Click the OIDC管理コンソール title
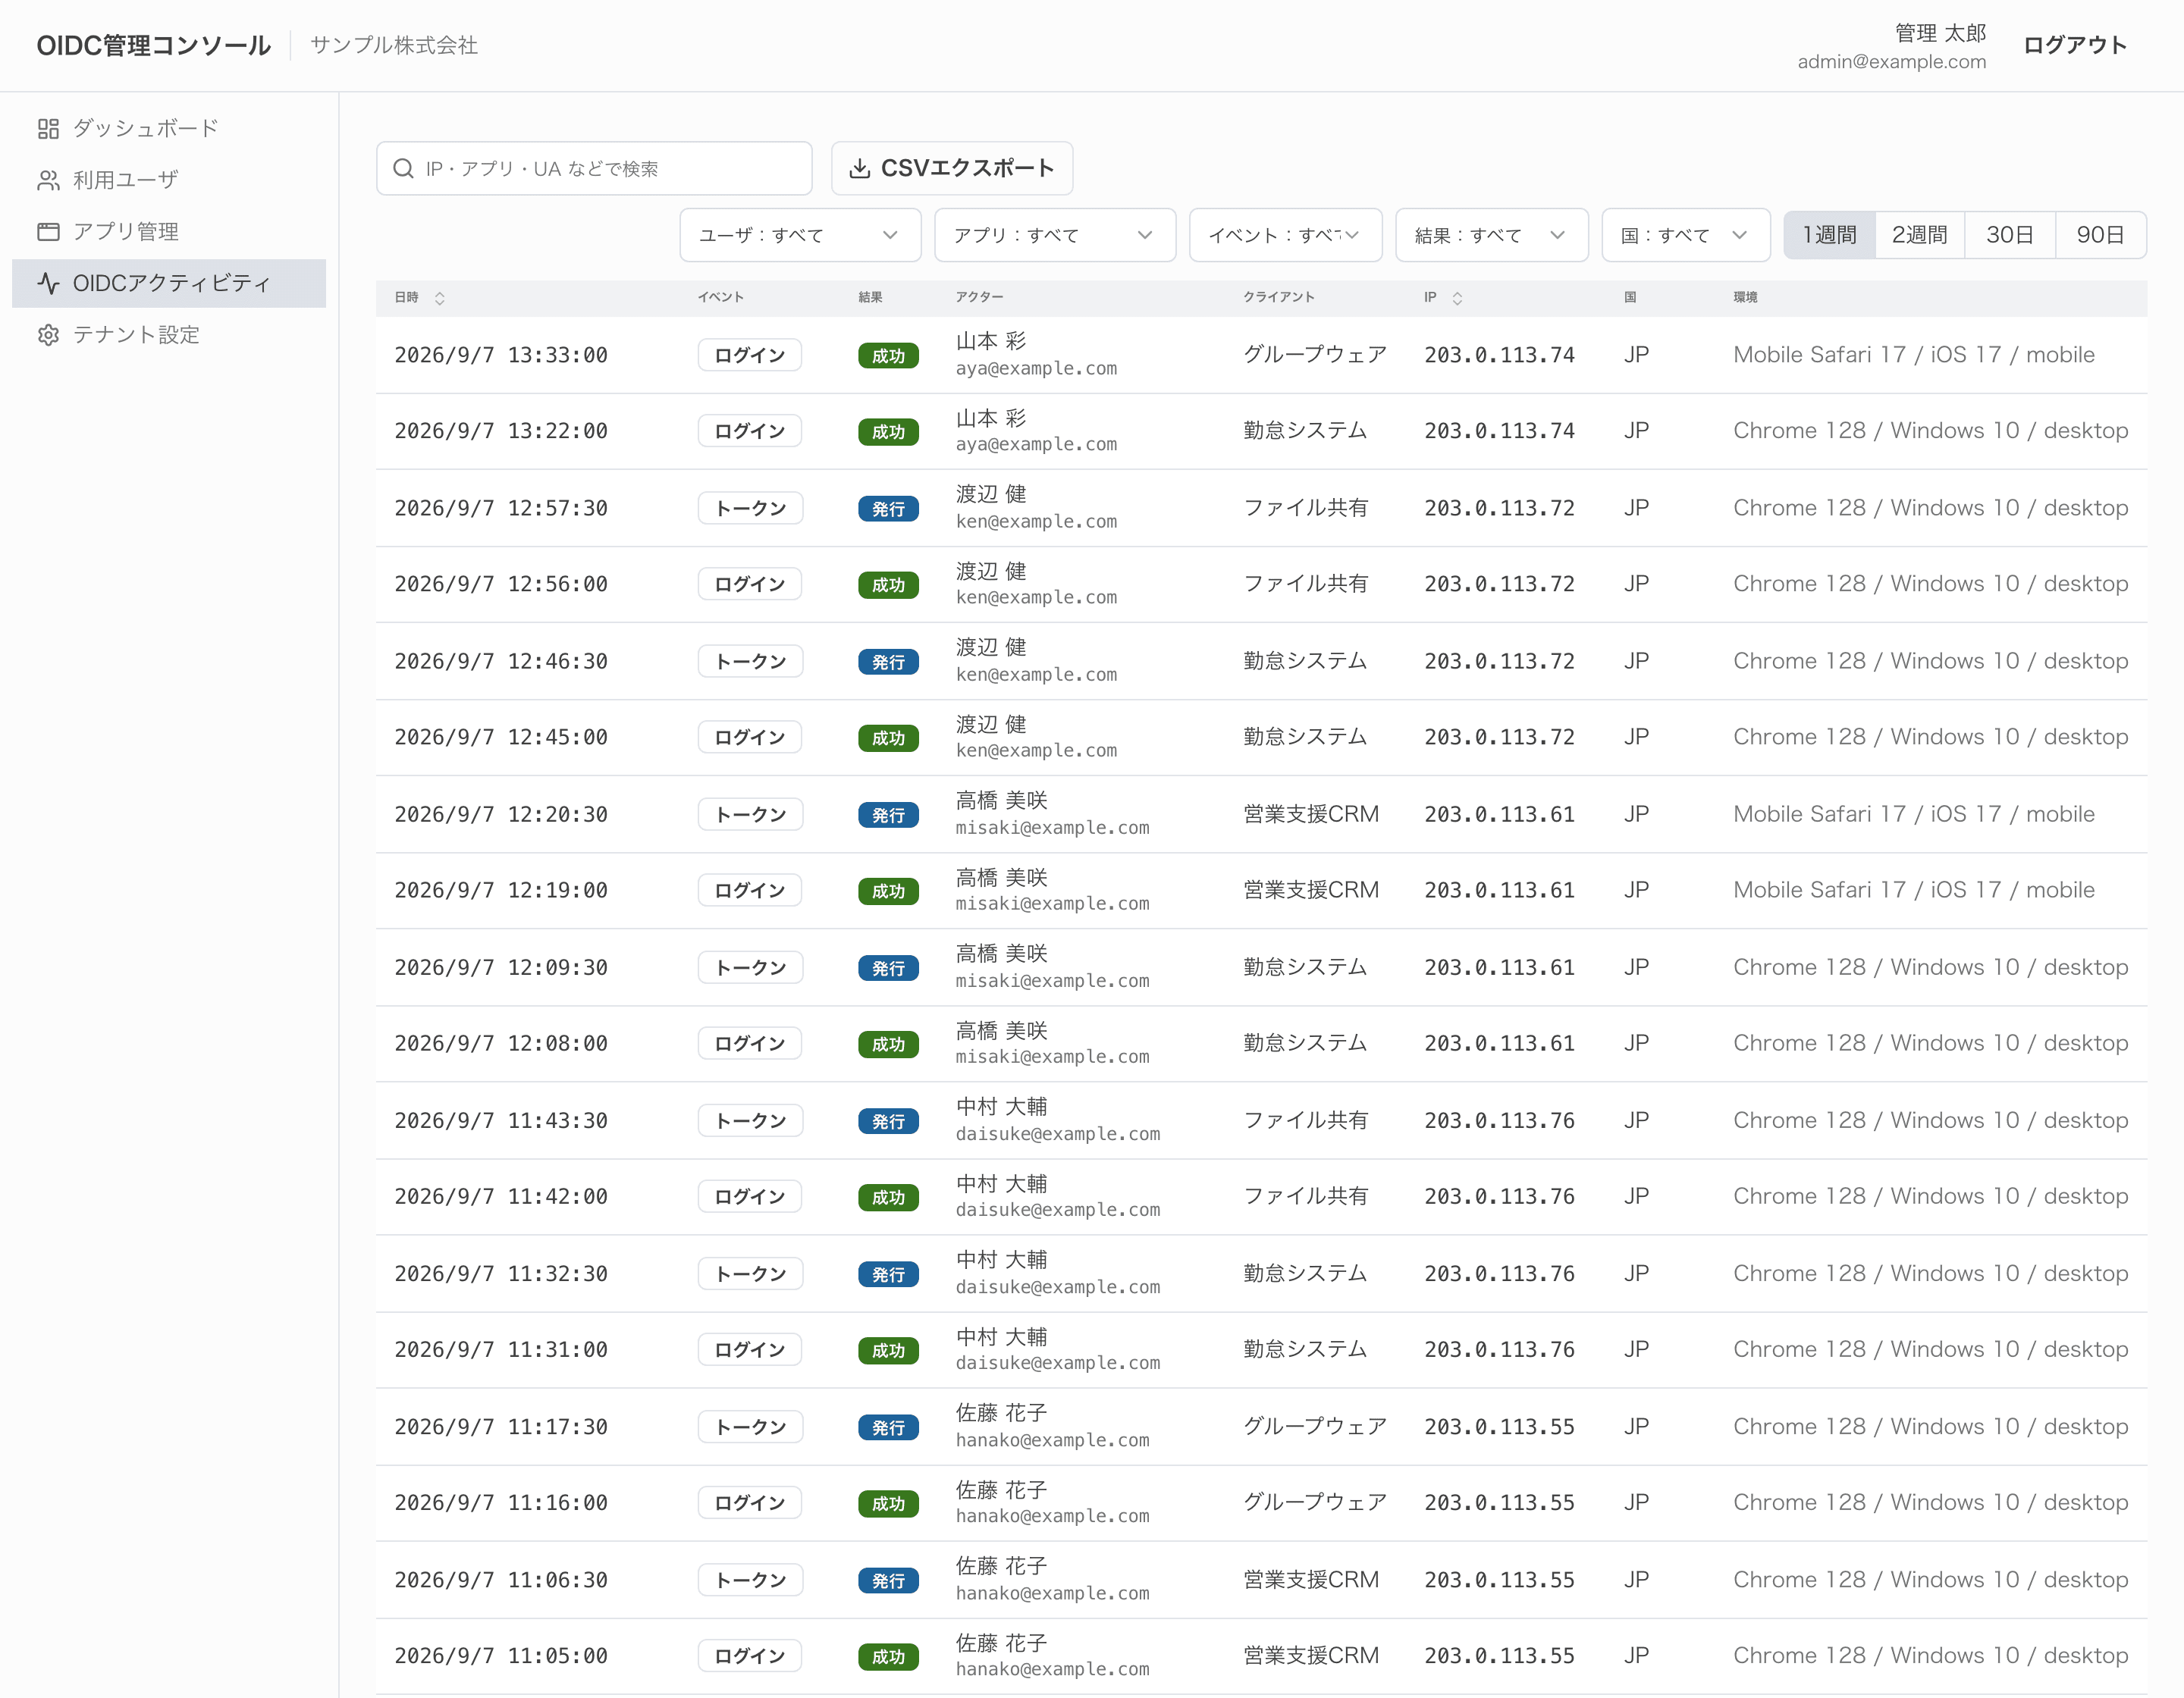2184x1698 pixels. [x=154, y=45]
